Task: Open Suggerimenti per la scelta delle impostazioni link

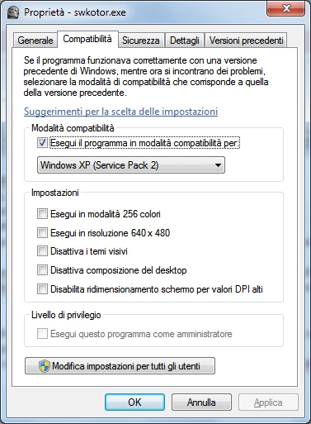Action: coord(120,112)
